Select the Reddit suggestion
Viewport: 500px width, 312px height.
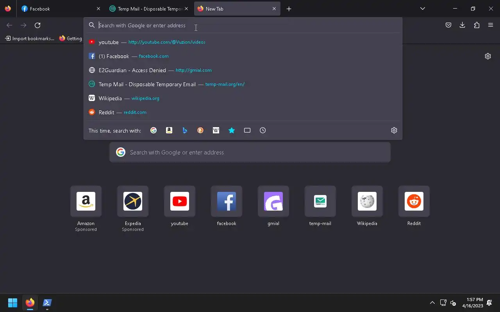pyautogui.click(x=243, y=112)
